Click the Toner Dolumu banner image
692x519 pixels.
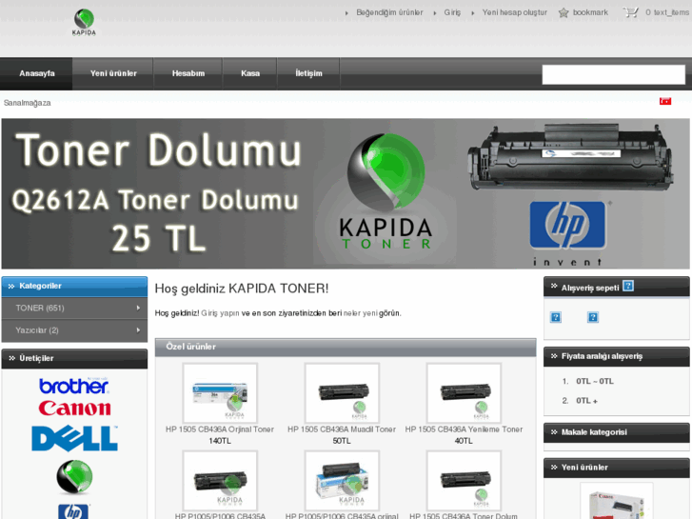point(346,193)
